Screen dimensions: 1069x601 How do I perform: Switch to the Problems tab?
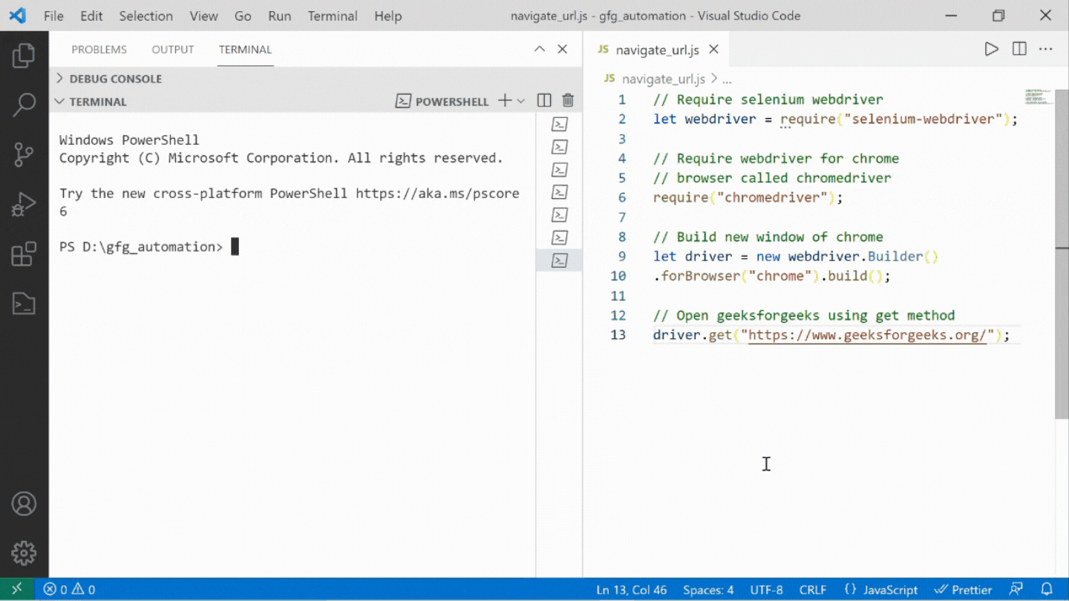(x=99, y=49)
